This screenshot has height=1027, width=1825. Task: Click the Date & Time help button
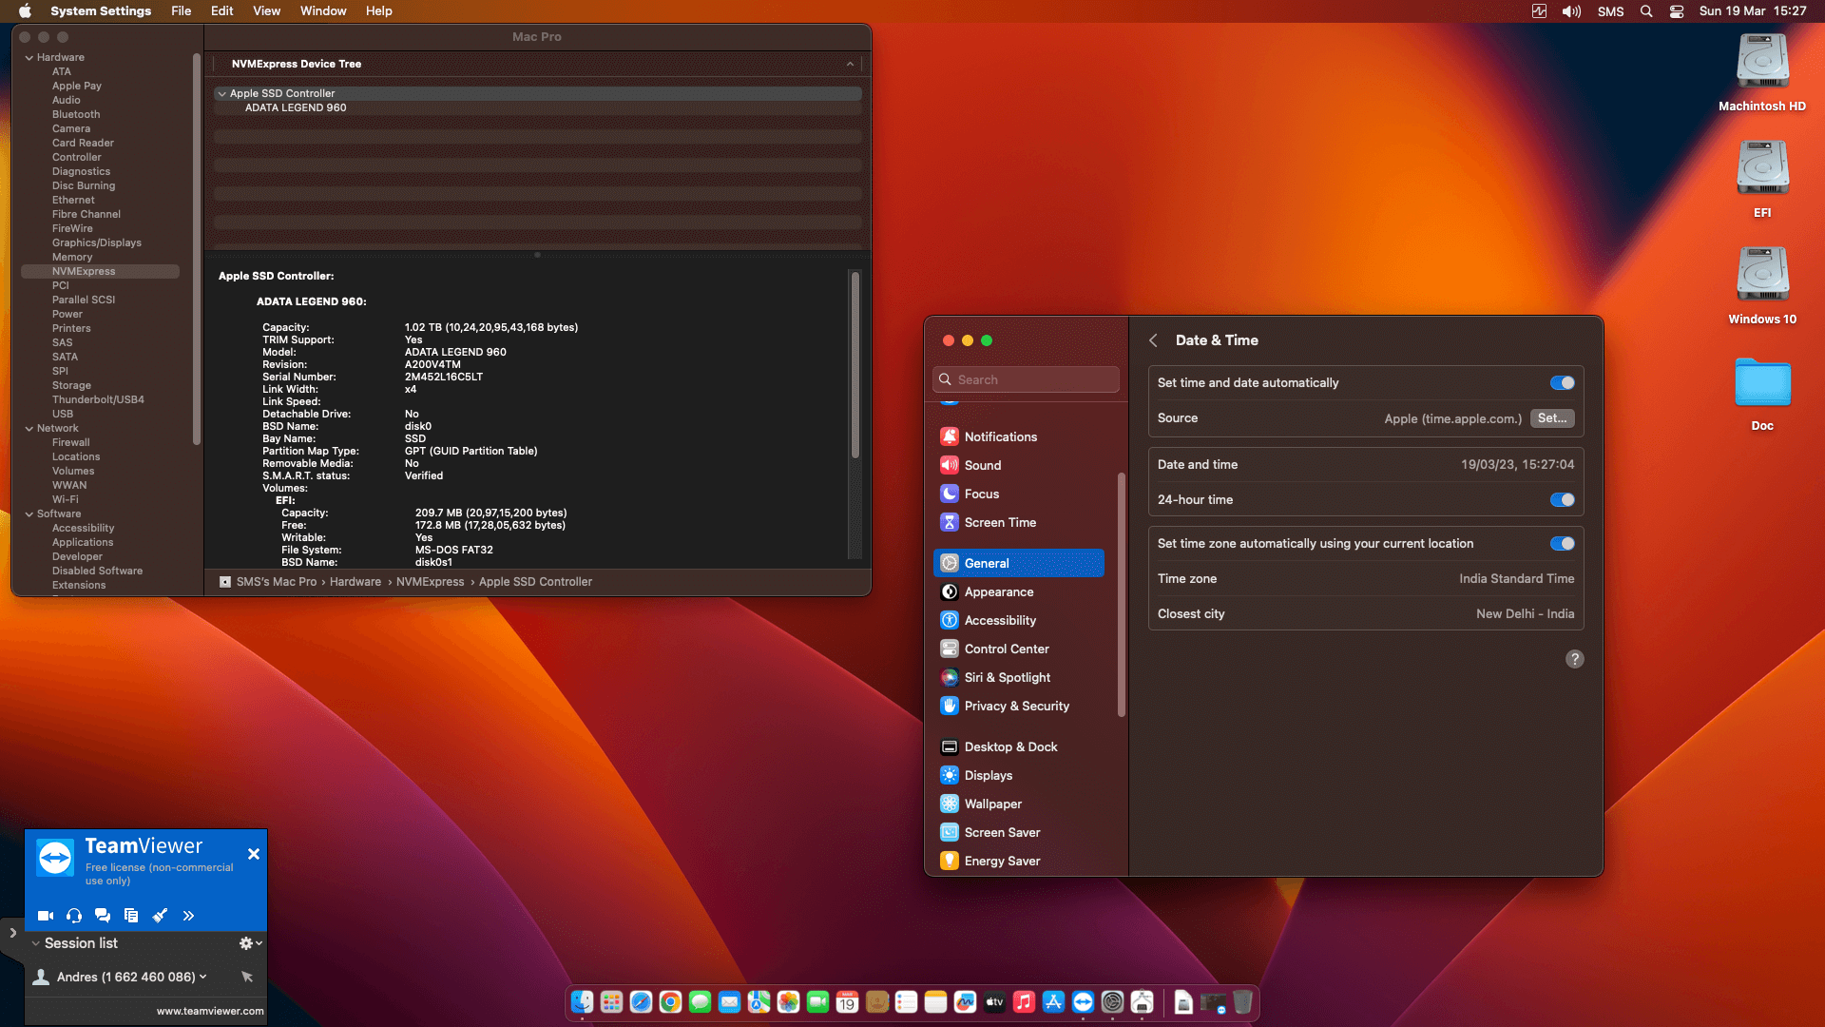(x=1574, y=659)
